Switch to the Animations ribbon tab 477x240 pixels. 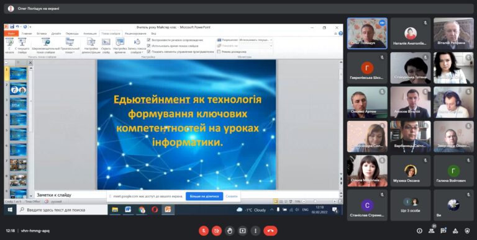point(89,33)
